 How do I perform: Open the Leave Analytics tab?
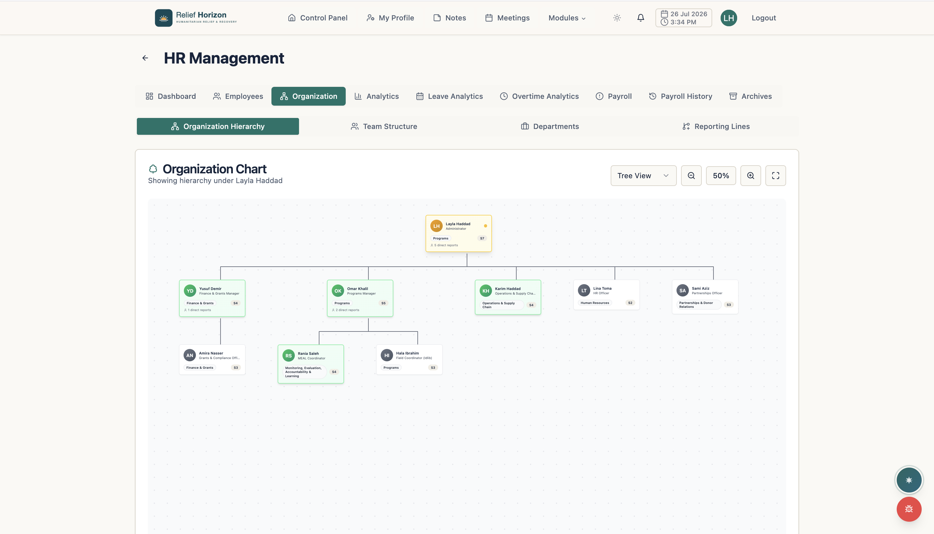(449, 96)
